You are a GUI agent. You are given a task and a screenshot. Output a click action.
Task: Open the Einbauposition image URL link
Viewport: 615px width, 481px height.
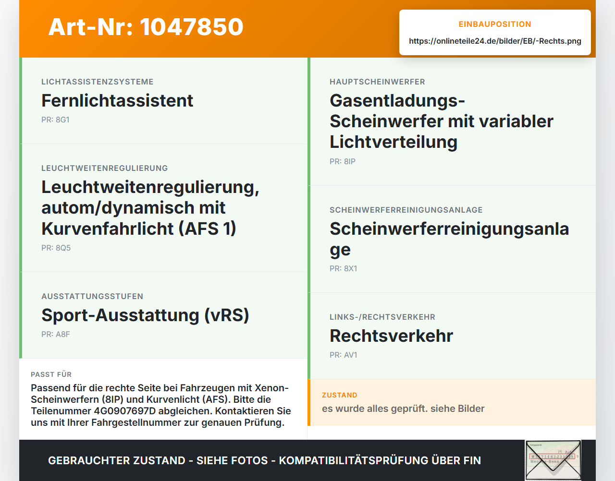click(x=495, y=41)
